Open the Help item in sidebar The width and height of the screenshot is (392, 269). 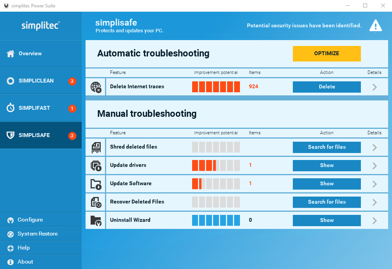tap(41, 248)
